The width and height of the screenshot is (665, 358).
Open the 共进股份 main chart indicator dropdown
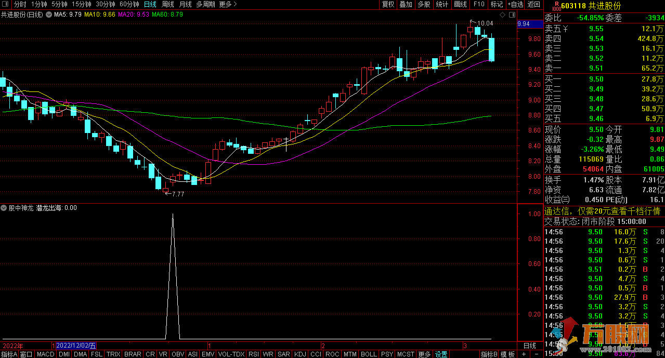(x=49, y=15)
